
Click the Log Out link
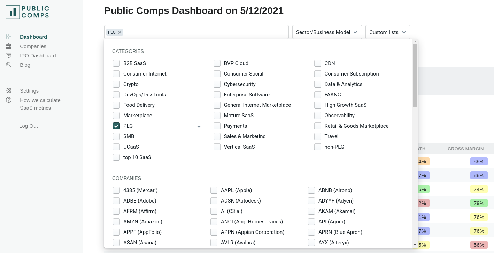[29, 126]
